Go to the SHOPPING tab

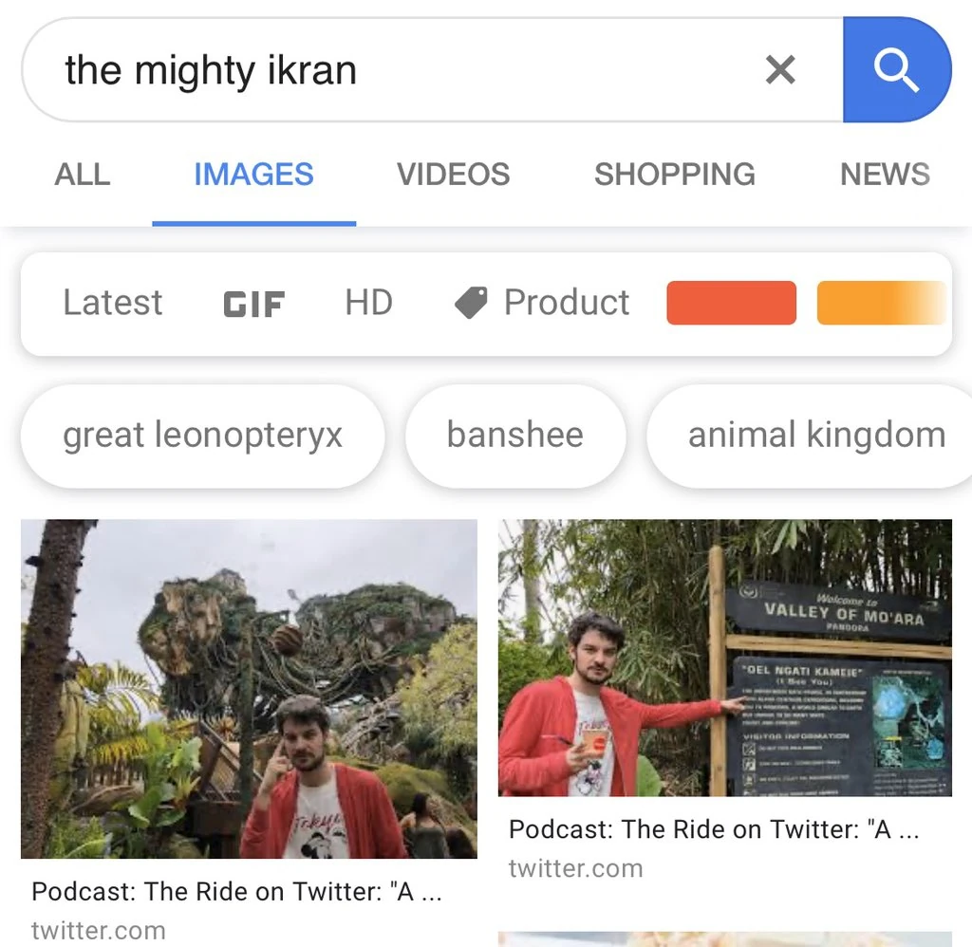click(675, 175)
